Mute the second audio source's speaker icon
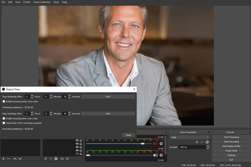The height and width of the screenshot is (167, 251). click(155, 155)
